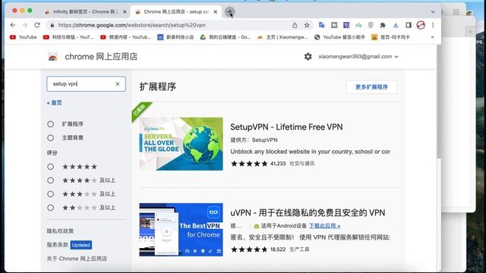Viewport: 486px width, 273px height.
Task: Open the 我的云端硬盘 Google Drive bookmark
Action: [226, 37]
